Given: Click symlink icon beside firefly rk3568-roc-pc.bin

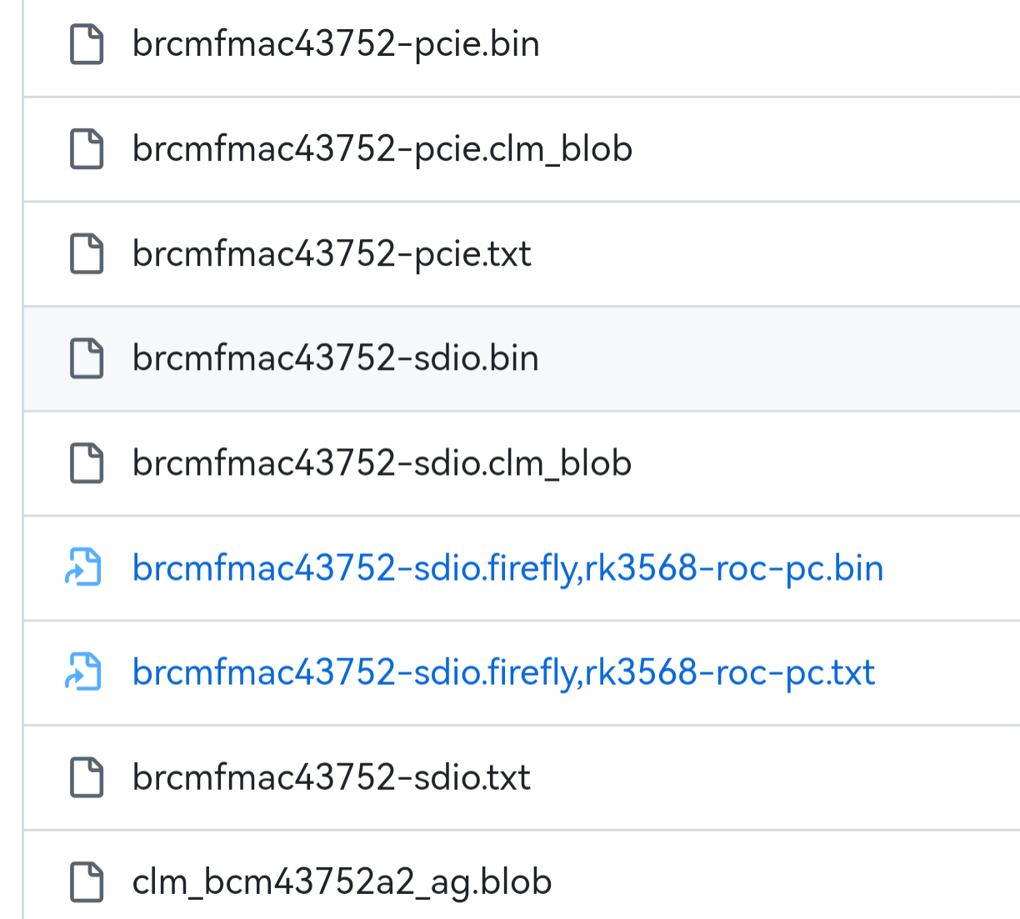Looking at the screenshot, I should [x=84, y=568].
